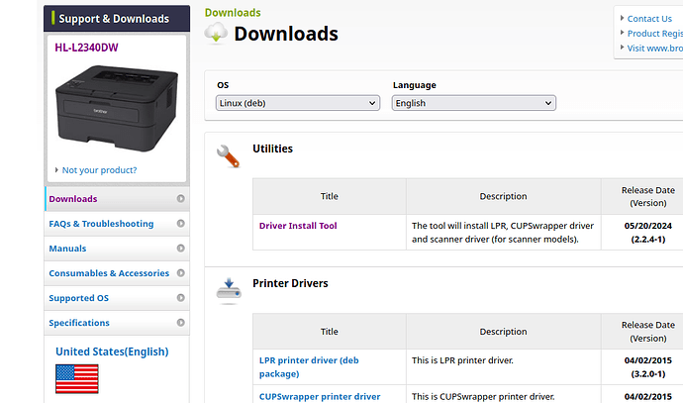Viewport: 683px width, 403px height.
Task: Click the Utilities wrench icon
Action: tap(229, 156)
